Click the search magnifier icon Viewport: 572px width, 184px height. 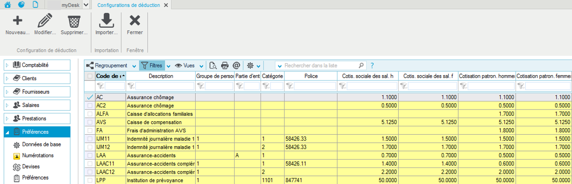(x=361, y=66)
